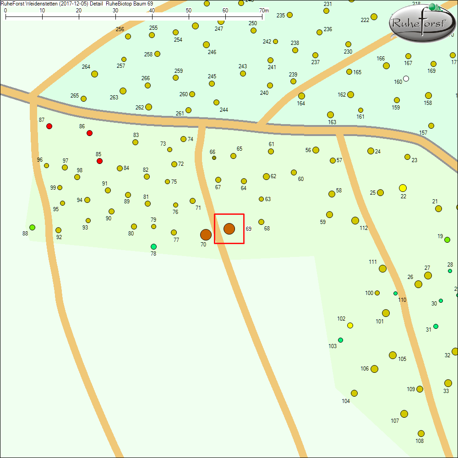Click the red tree marker 87
Viewport: 458px width, 458px height.
tap(49, 126)
